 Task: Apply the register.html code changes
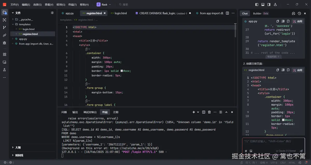click(x=298, y=70)
